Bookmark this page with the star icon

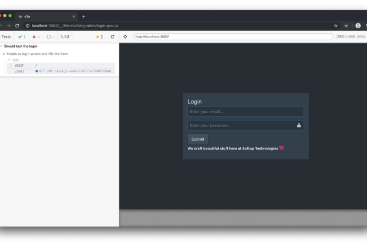[336, 26]
